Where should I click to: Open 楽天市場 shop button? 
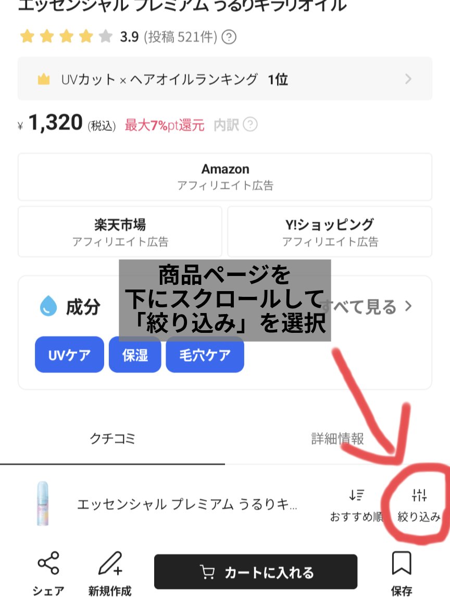pyautogui.click(x=120, y=232)
